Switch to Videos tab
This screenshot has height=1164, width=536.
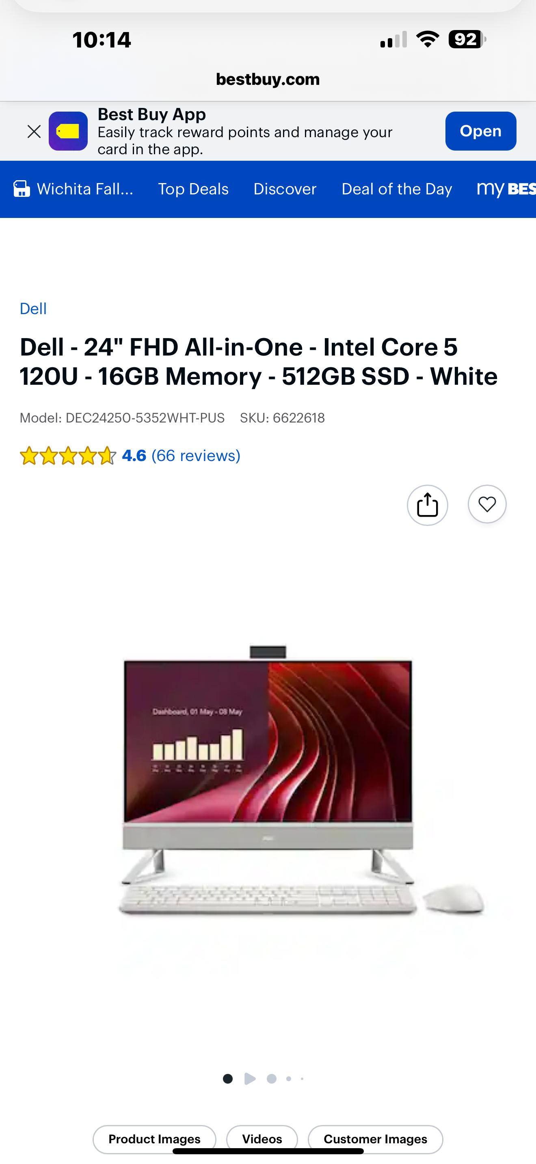[x=262, y=1139]
